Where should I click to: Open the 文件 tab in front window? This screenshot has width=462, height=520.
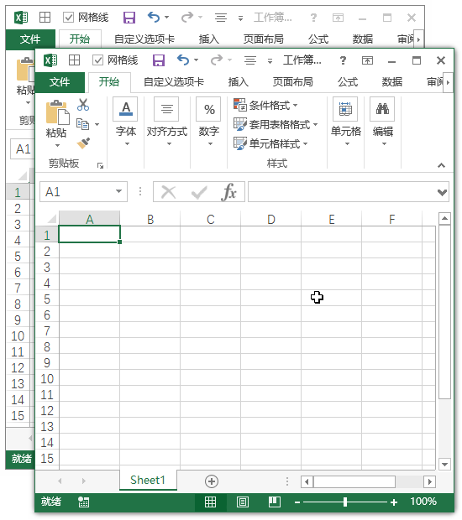pos(60,81)
